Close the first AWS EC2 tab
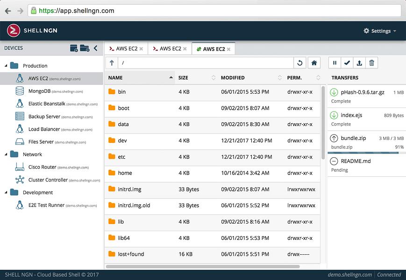 click(141, 49)
